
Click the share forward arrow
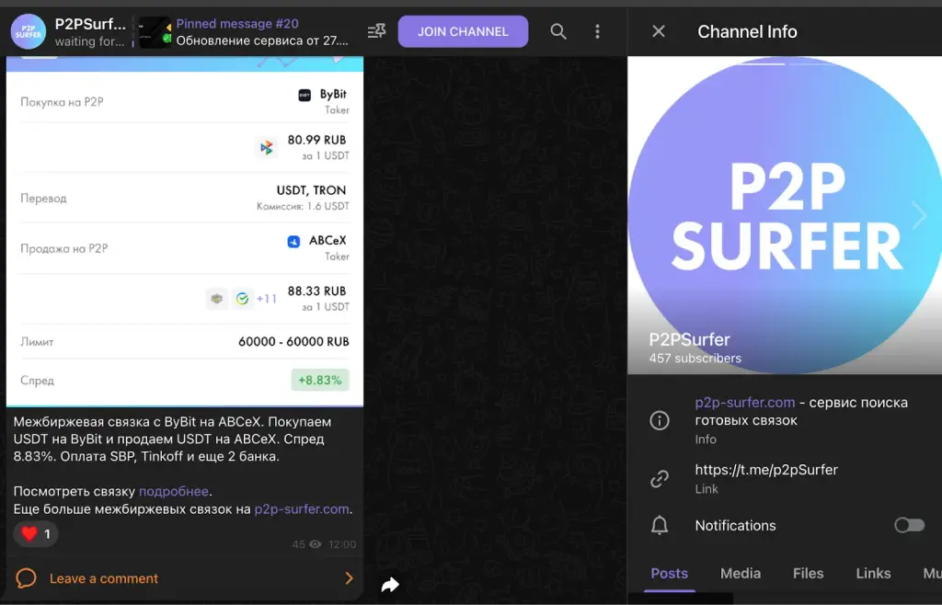[390, 584]
